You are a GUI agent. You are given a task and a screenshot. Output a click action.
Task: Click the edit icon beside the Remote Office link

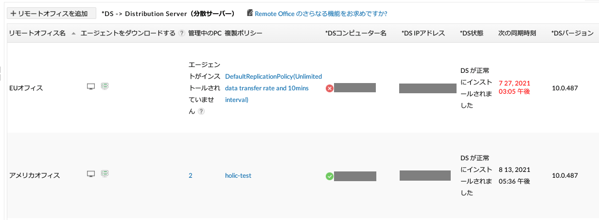(x=250, y=13)
